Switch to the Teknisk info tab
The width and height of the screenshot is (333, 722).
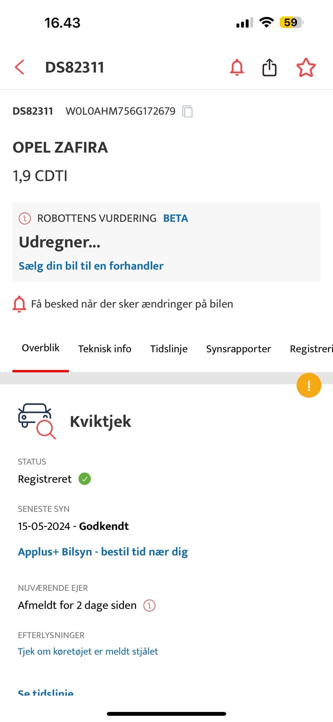click(x=105, y=349)
